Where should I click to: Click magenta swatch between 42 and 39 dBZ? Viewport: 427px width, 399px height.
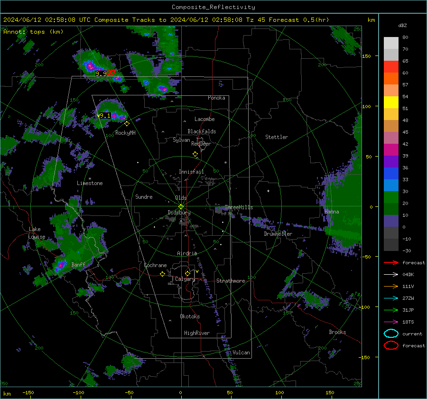(x=391, y=150)
